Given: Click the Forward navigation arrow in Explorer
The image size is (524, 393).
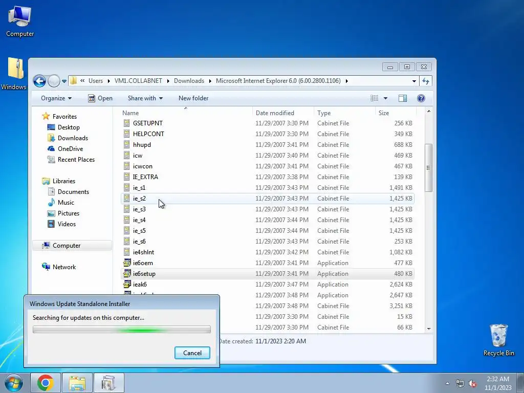Looking at the screenshot, I should (54, 81).
